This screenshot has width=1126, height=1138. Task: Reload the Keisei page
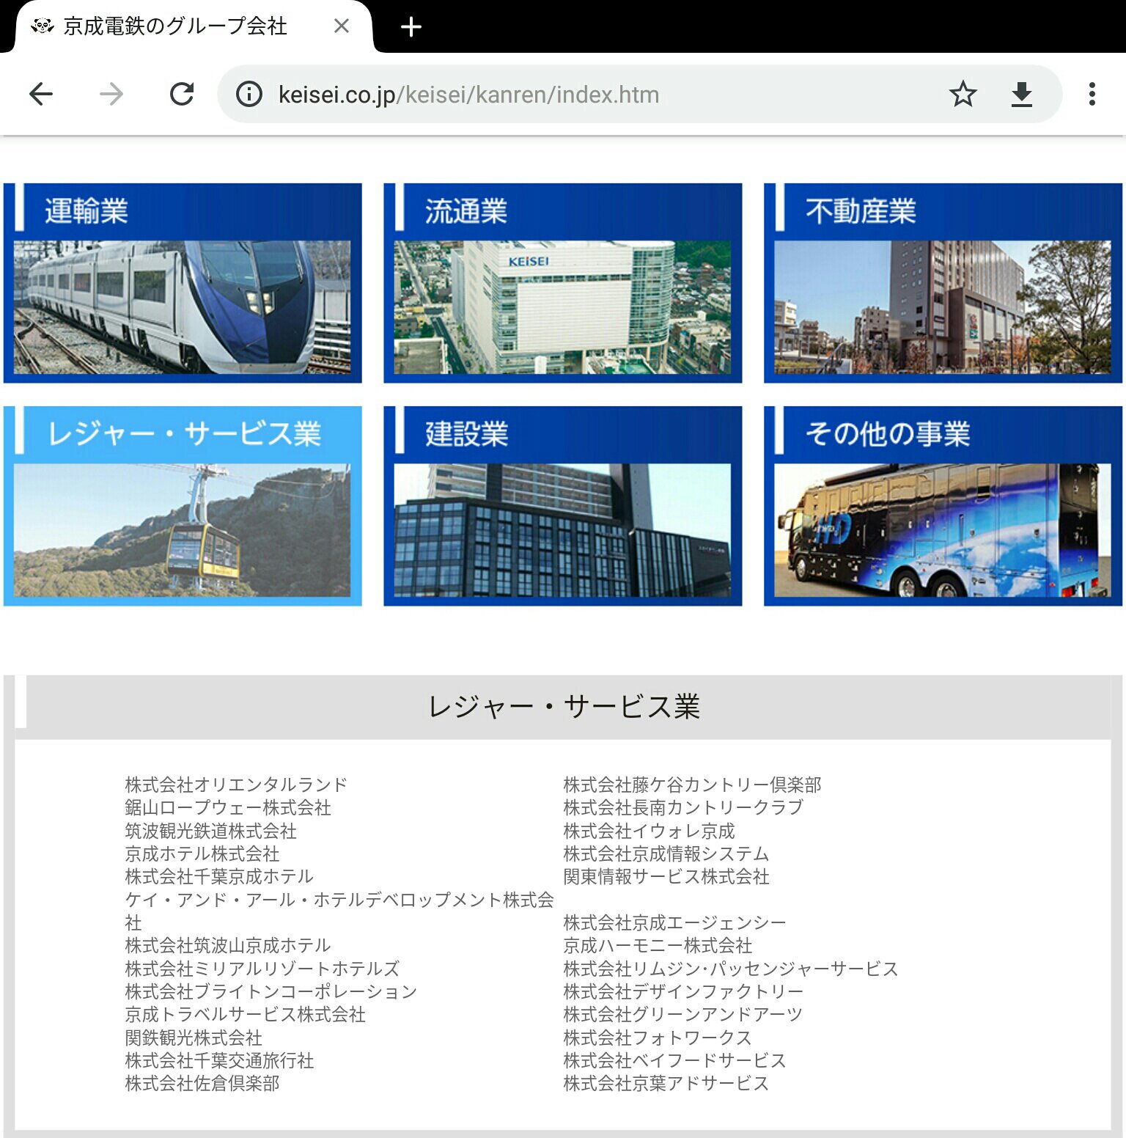(182, 94)
